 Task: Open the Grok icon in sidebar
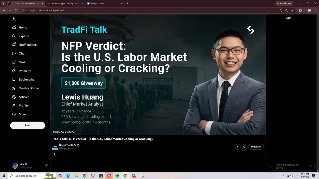pyautogui.click(x=14, y=62)
